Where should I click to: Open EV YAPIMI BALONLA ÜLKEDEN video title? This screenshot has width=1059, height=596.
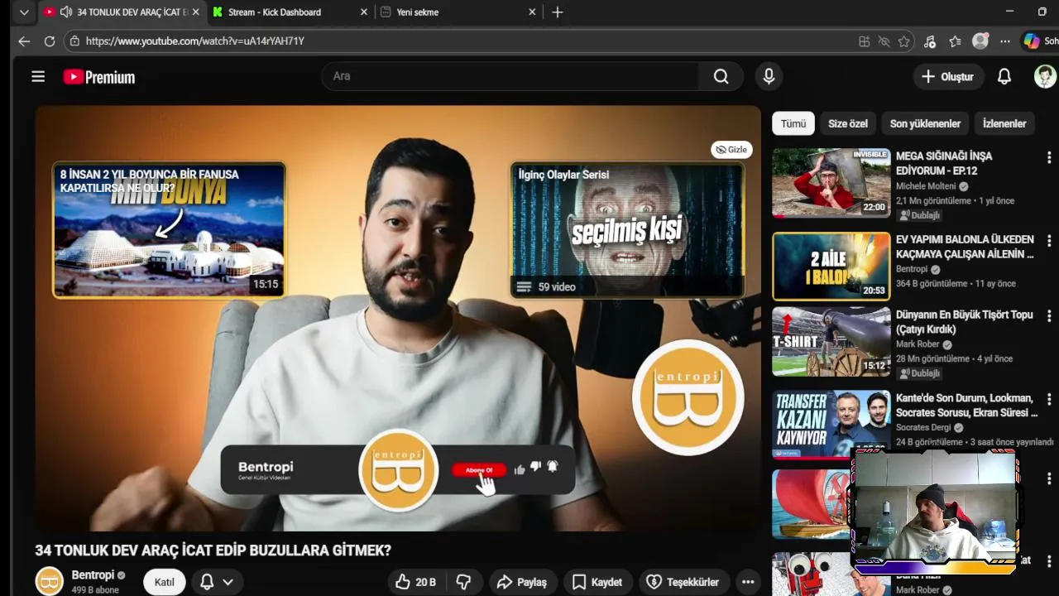[x=965, y=247]
